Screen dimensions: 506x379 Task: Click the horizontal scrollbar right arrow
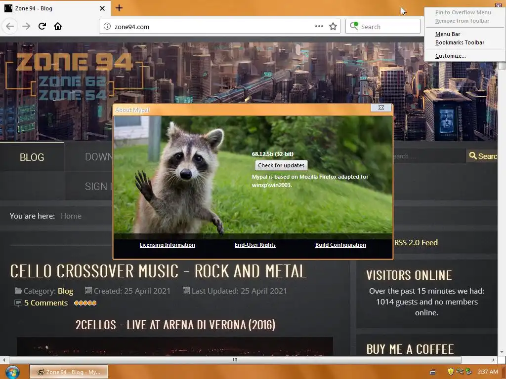click(494, 360)
